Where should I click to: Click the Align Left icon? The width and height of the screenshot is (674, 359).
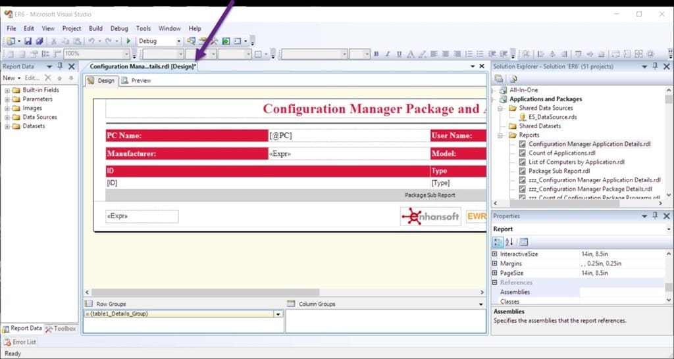coord(434,54)
